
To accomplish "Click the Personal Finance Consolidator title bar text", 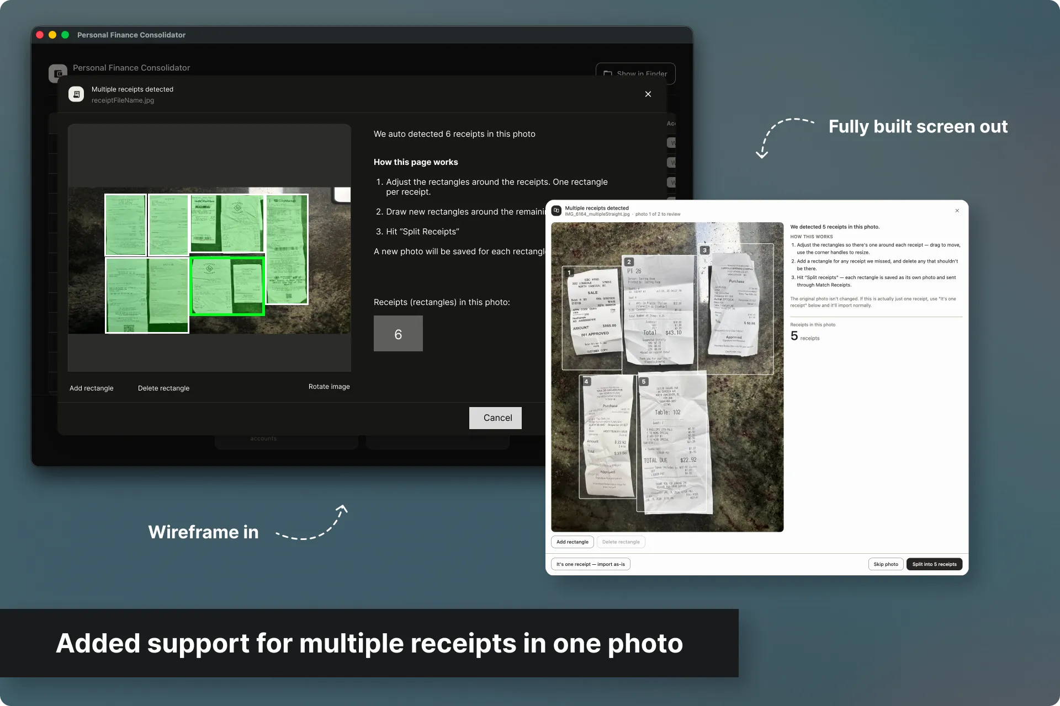I will (131, 35).
